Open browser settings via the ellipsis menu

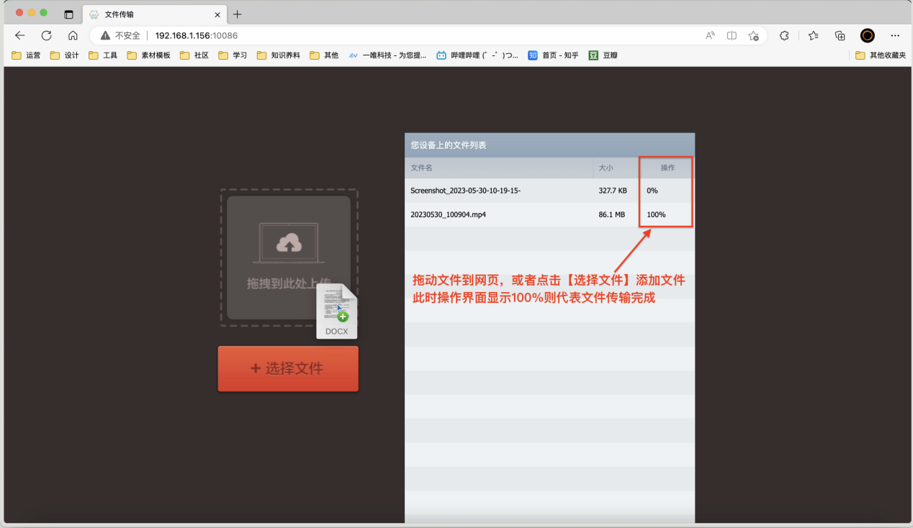point(894,35)
